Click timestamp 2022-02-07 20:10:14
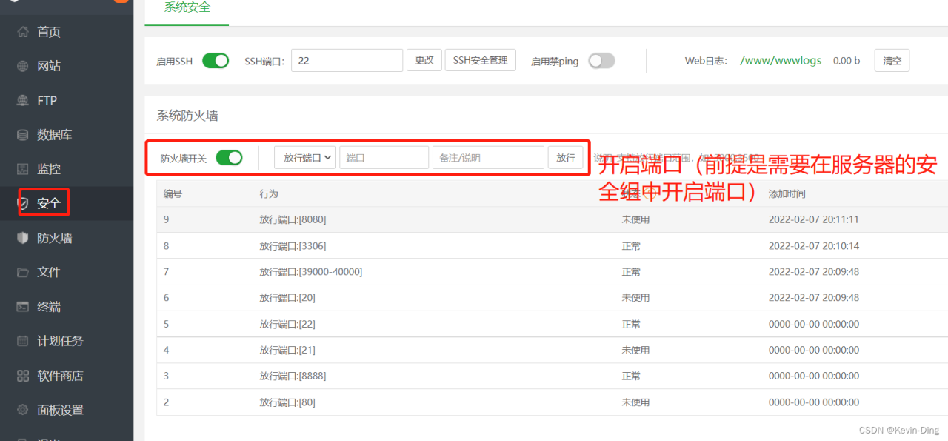Image resolution: width=948 pixels, height=441 pixels. click(x=814, y=245)
